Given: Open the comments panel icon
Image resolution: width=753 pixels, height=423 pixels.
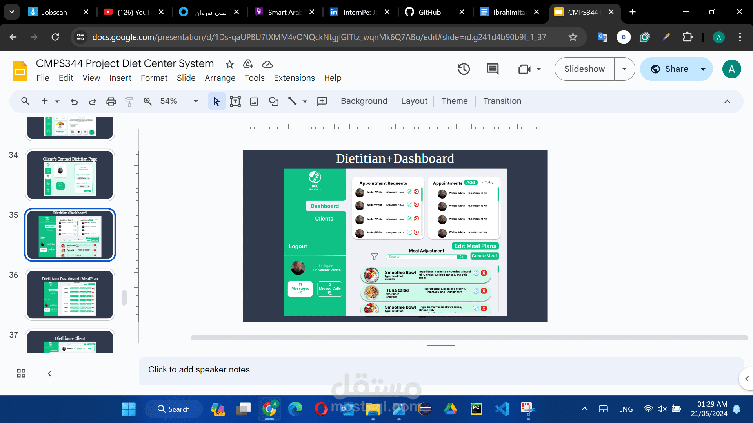Looking at the screenshot, I should [493, 69].
